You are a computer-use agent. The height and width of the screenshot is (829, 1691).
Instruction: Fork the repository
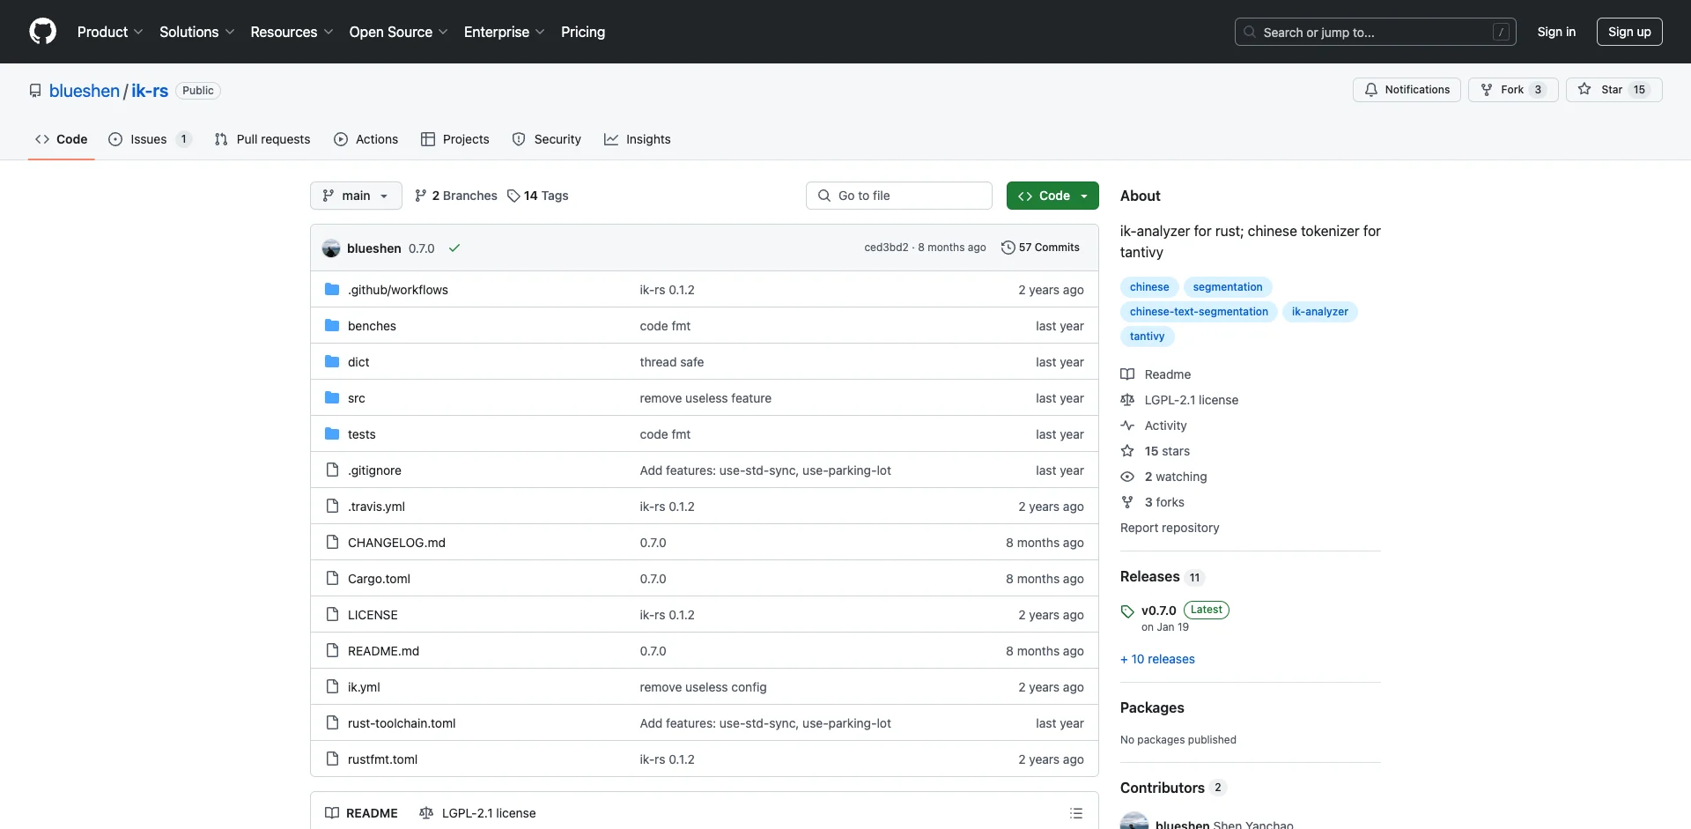pos(1513,90)
